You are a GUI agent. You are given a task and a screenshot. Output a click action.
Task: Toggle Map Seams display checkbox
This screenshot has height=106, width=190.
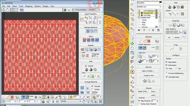tap(167, 62)
